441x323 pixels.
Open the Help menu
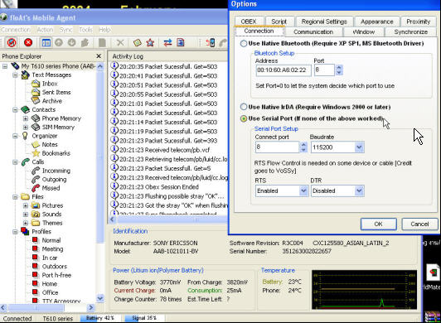point(104,30)
